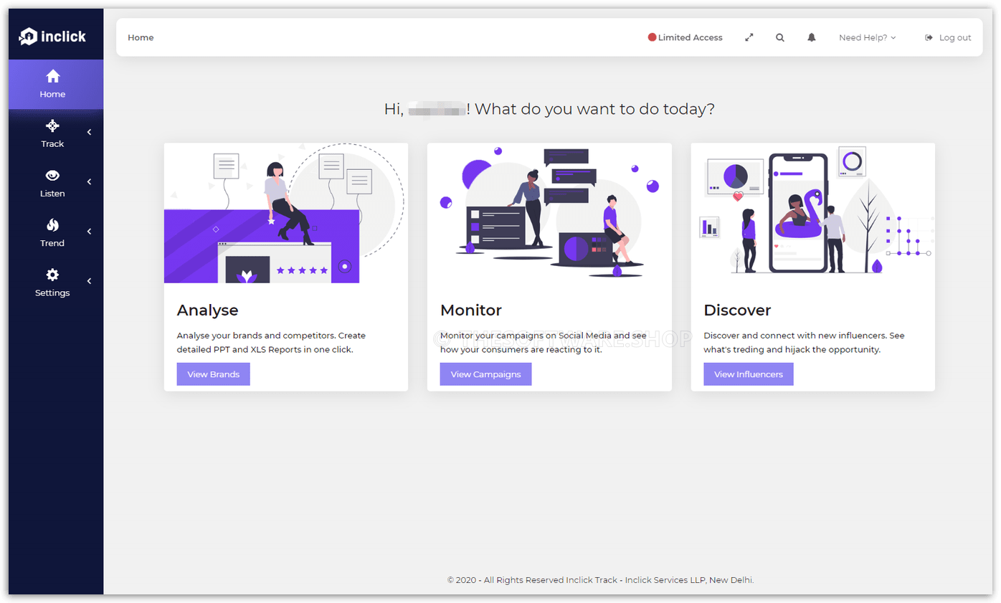Screen dimensions: 1001x603
Task: Click the inclick logo
Action: [52, 36]
